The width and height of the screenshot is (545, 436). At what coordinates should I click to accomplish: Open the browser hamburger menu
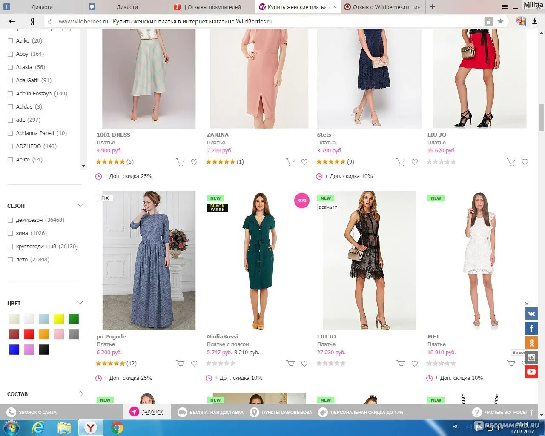[x=505, y=7]
